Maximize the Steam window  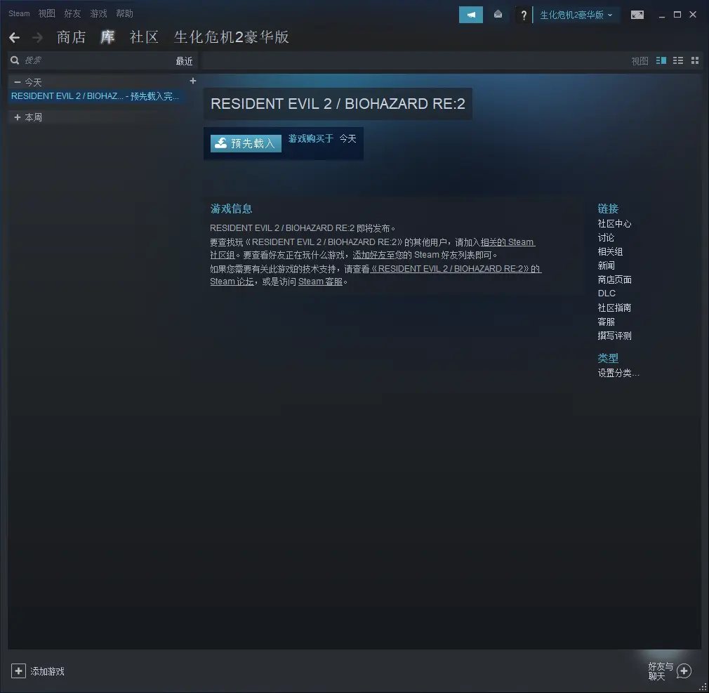(x=677, y=15)
